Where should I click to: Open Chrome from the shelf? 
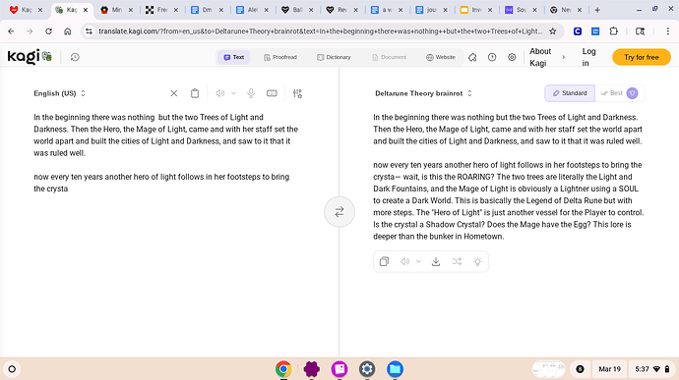(x=283, y=369)
